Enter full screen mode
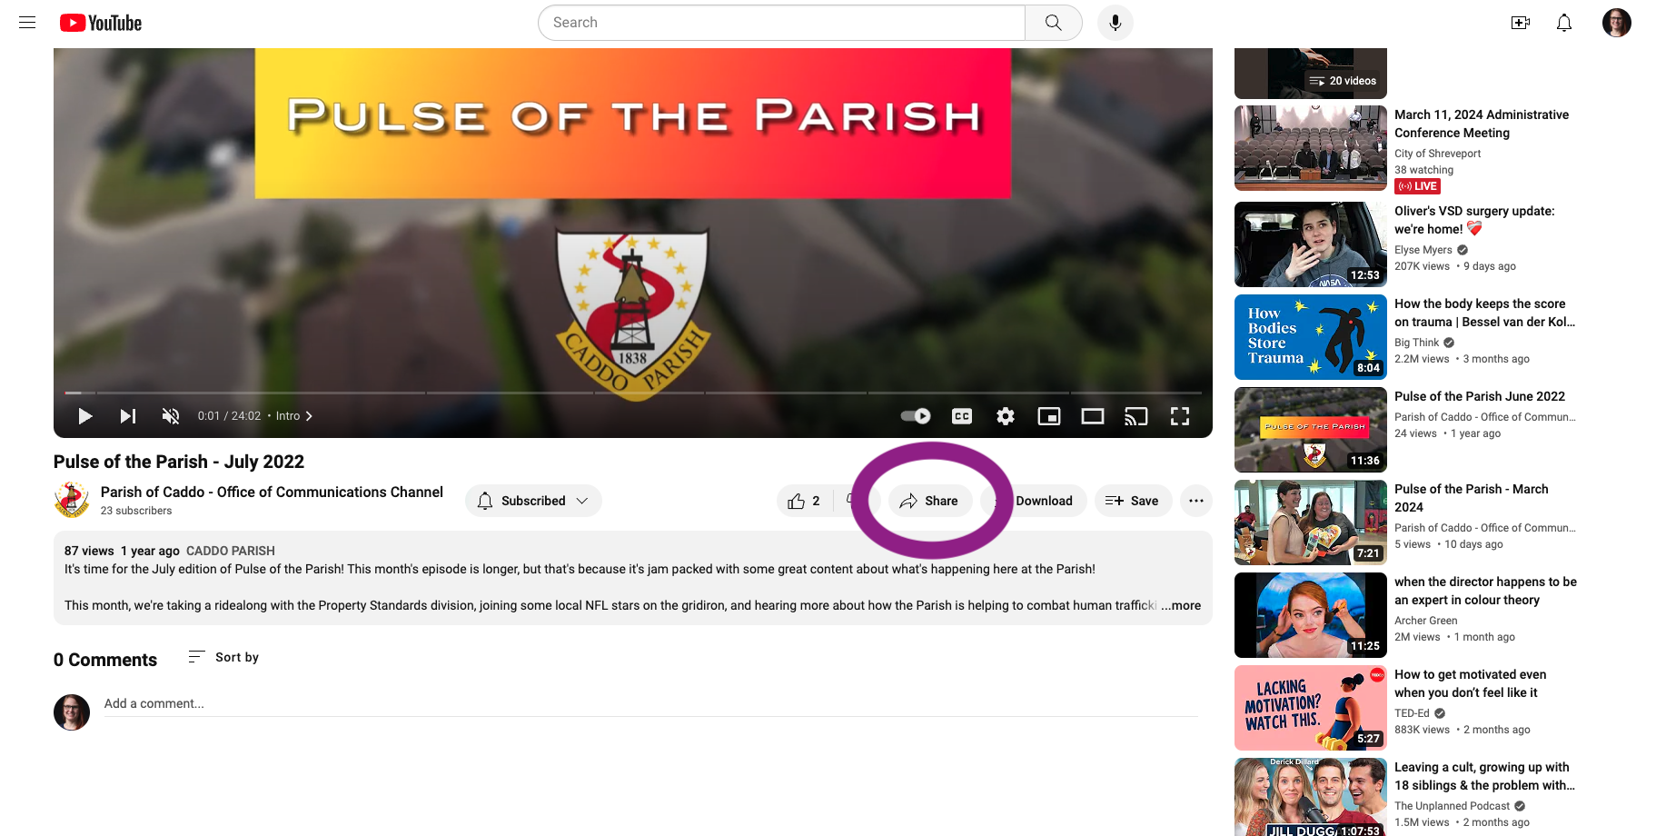Image resolution: width=1656 pixels, height=836 pixels. click(1179, 416)
